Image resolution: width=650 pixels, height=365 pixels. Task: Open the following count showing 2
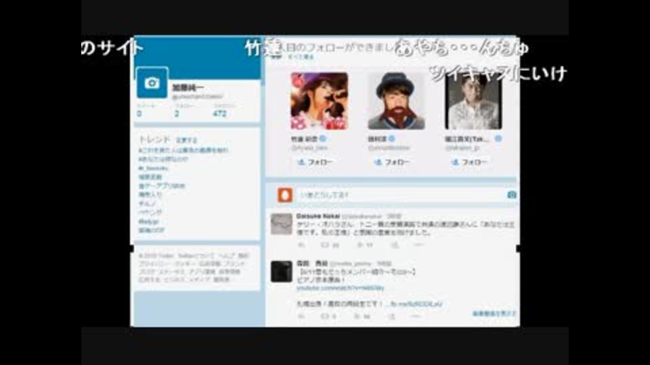177,114
